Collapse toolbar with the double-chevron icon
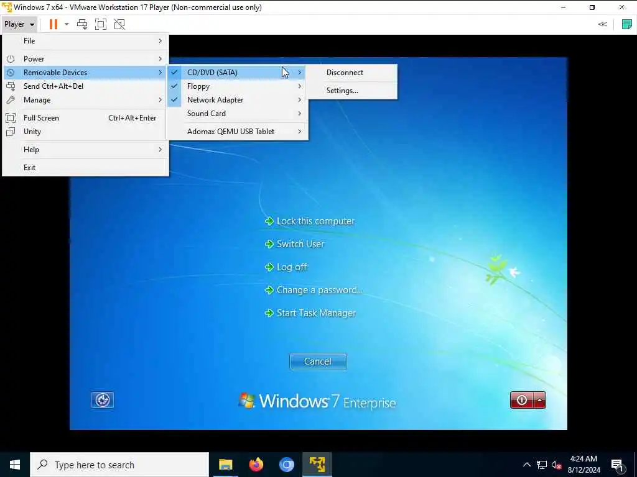637x477 pixels. point(602,24)
